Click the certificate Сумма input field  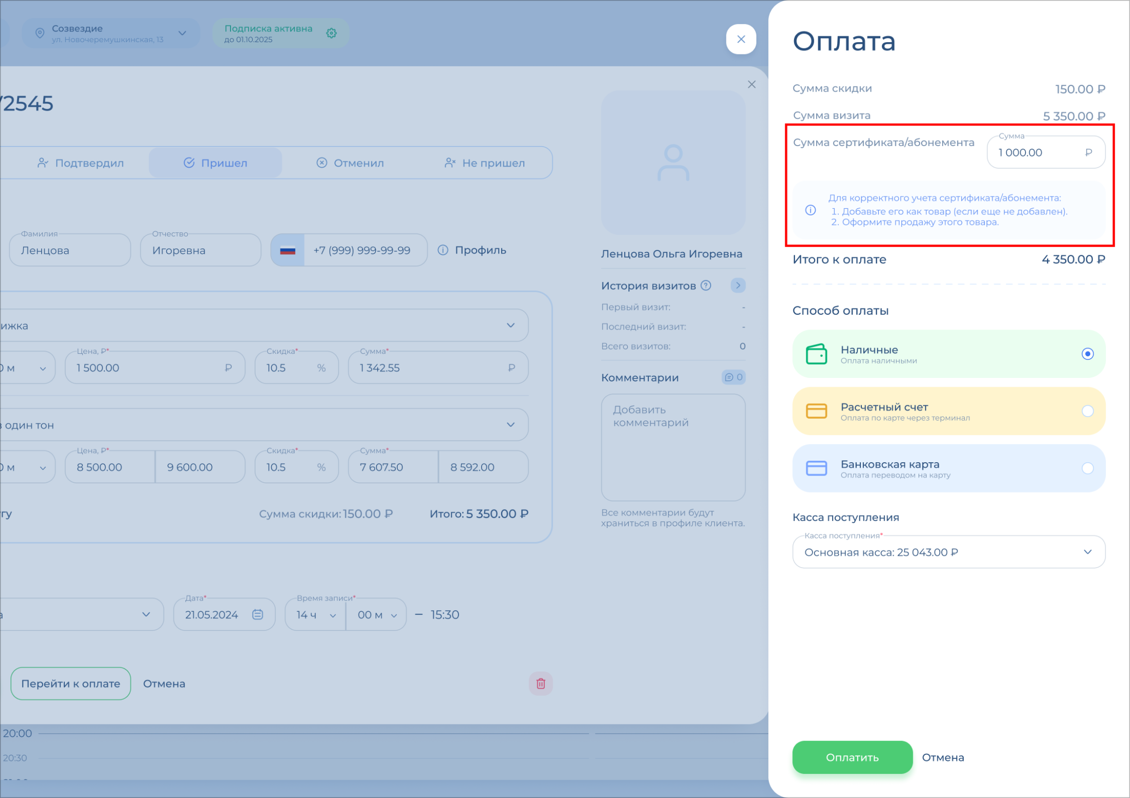tap(1037, 153)
